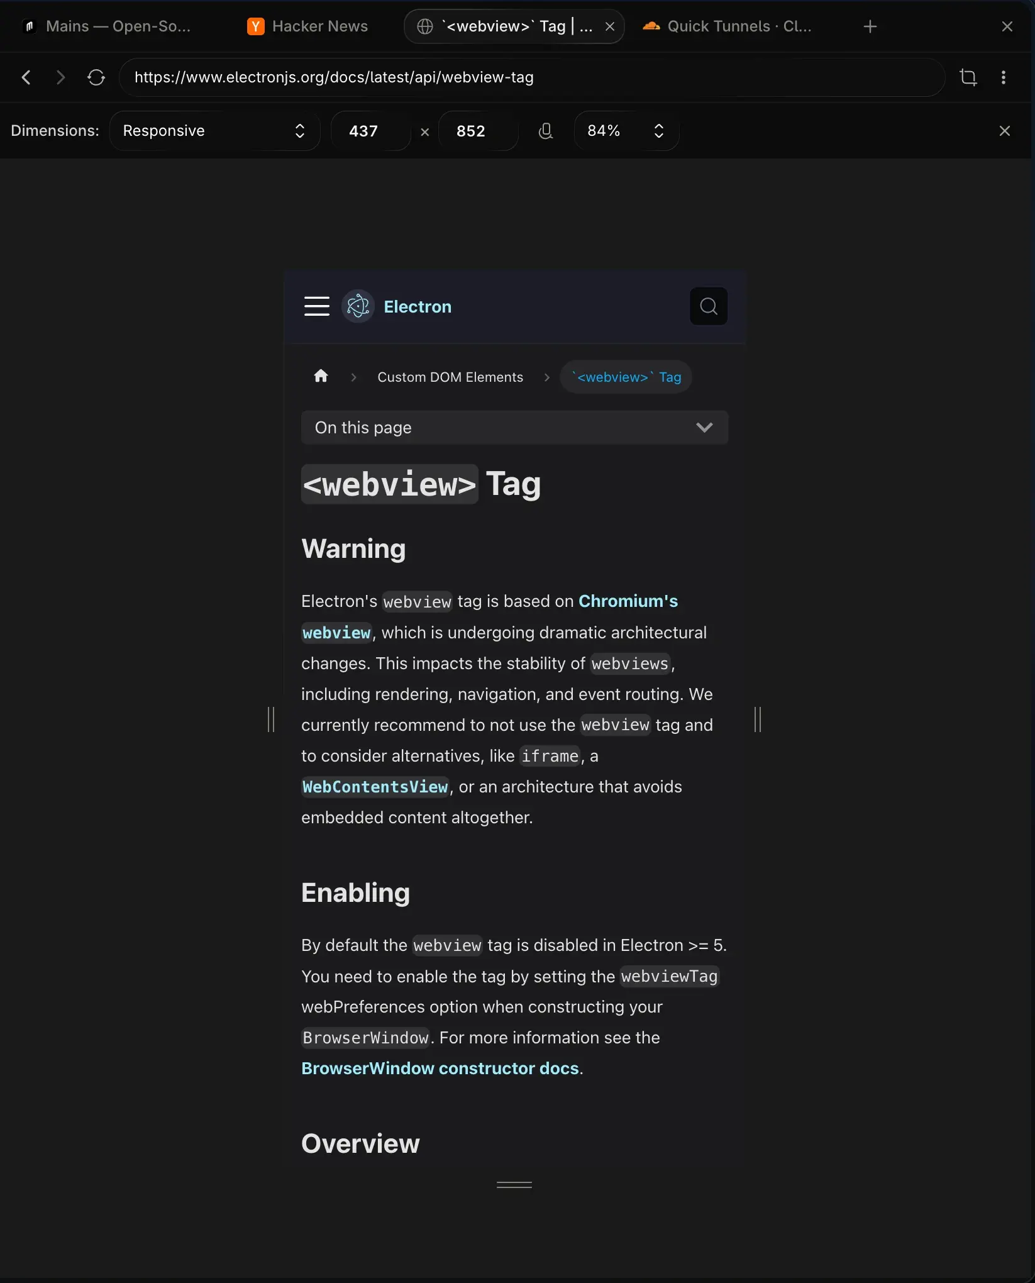
Task: Click the Electron title link
Action: pyautogui.click(x=418, y=307)
